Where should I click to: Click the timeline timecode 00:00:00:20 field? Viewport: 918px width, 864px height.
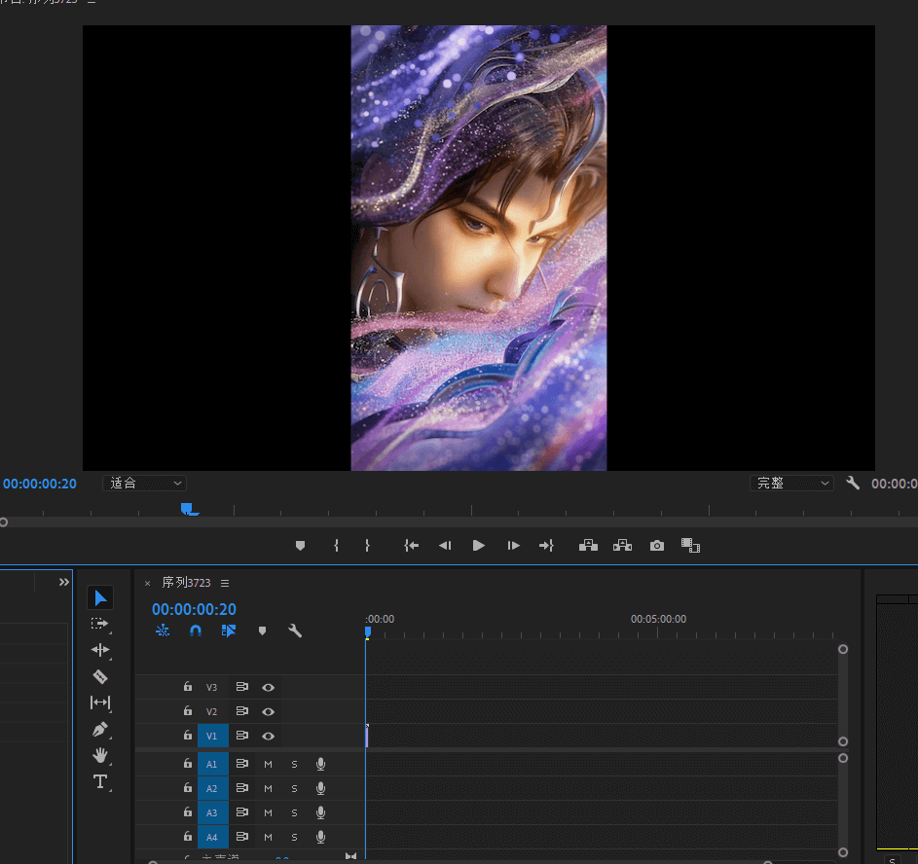pyautogui.click(x=194, y=609)
